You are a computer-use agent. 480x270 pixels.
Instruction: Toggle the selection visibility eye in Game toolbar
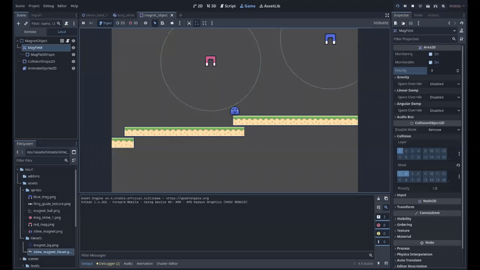pyautogui.click(x=145, y=23)
